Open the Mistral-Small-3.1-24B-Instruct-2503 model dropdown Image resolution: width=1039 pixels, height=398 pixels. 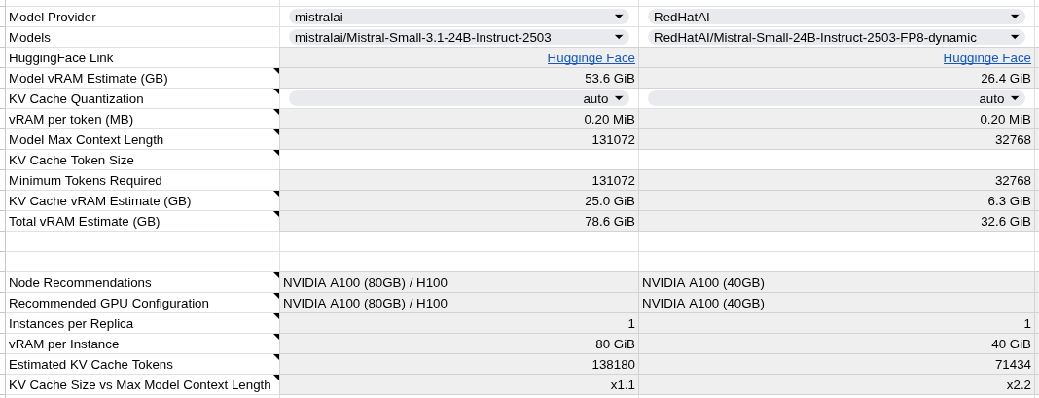(458, 37)
